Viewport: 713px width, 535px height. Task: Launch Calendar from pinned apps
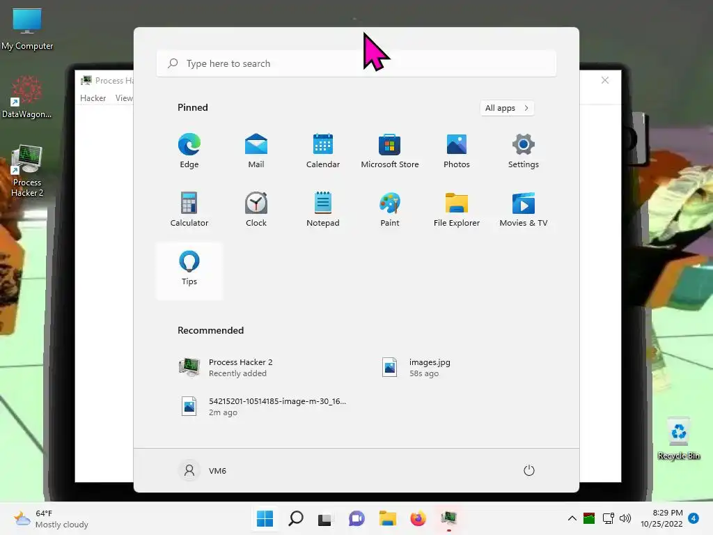pos(323,150)
